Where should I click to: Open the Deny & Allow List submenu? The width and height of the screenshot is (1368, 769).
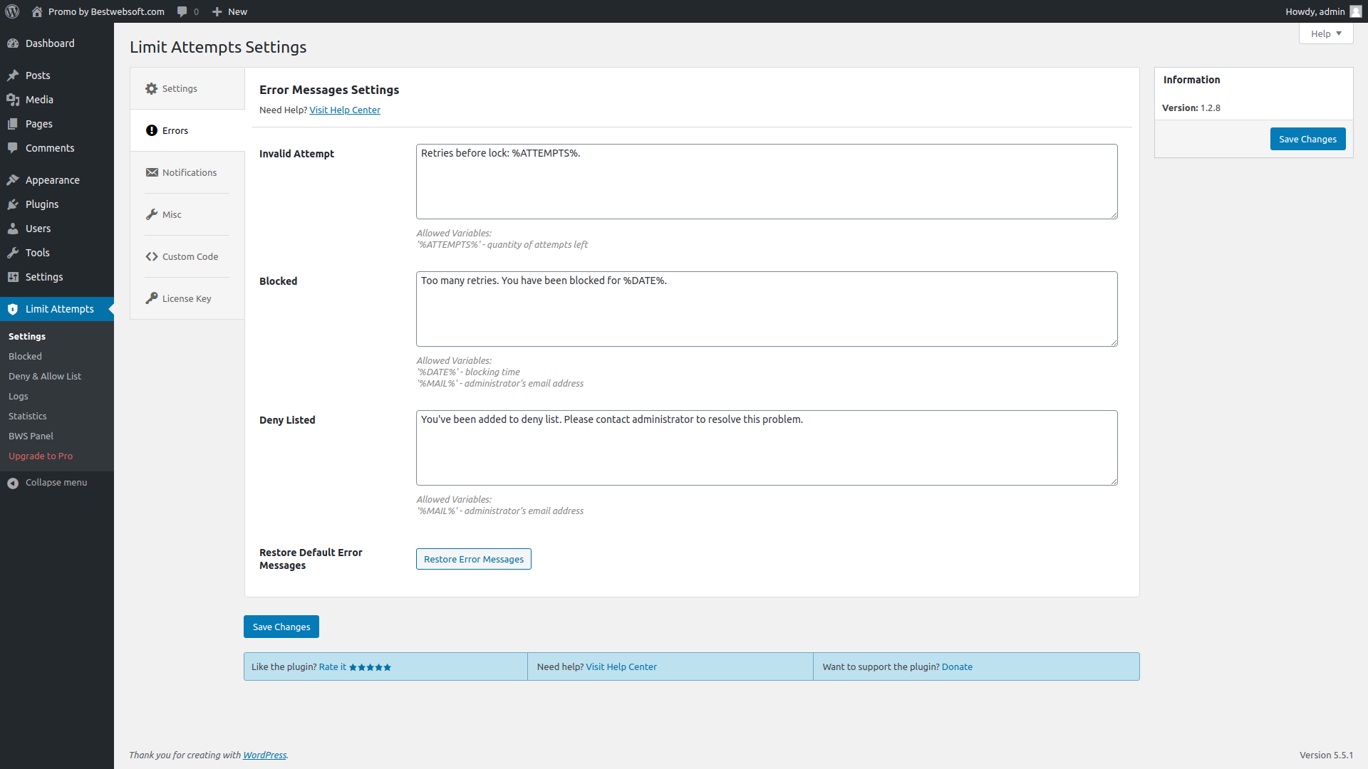(45, 376)
